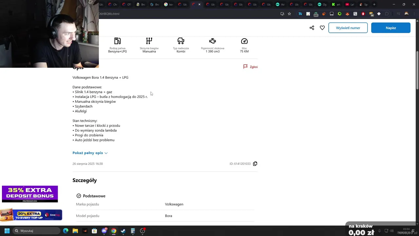
Task: Switch to the YouTube tab
Action: coord(350,5)
